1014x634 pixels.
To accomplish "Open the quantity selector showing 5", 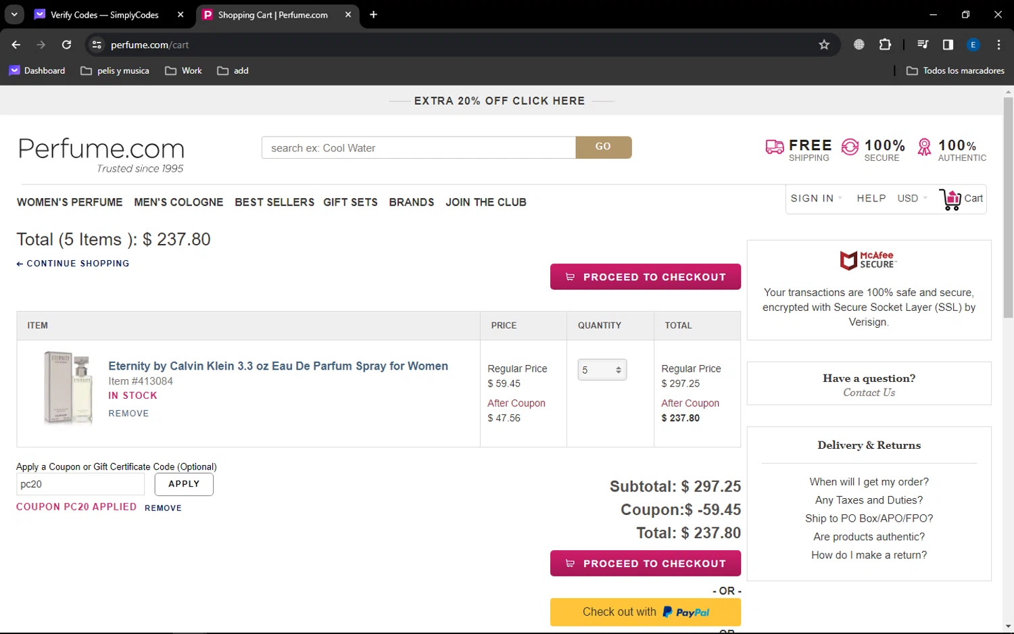I will coord(602,370).
